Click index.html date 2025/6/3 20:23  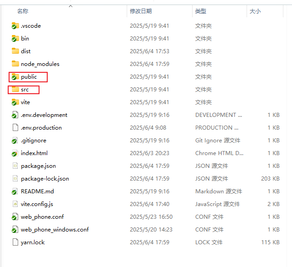click(149, 153)
